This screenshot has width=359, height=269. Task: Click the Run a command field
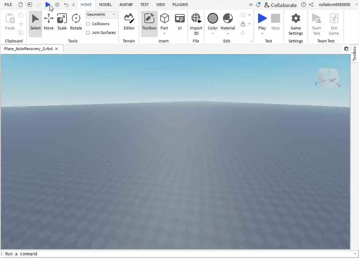tap(178, 254)
